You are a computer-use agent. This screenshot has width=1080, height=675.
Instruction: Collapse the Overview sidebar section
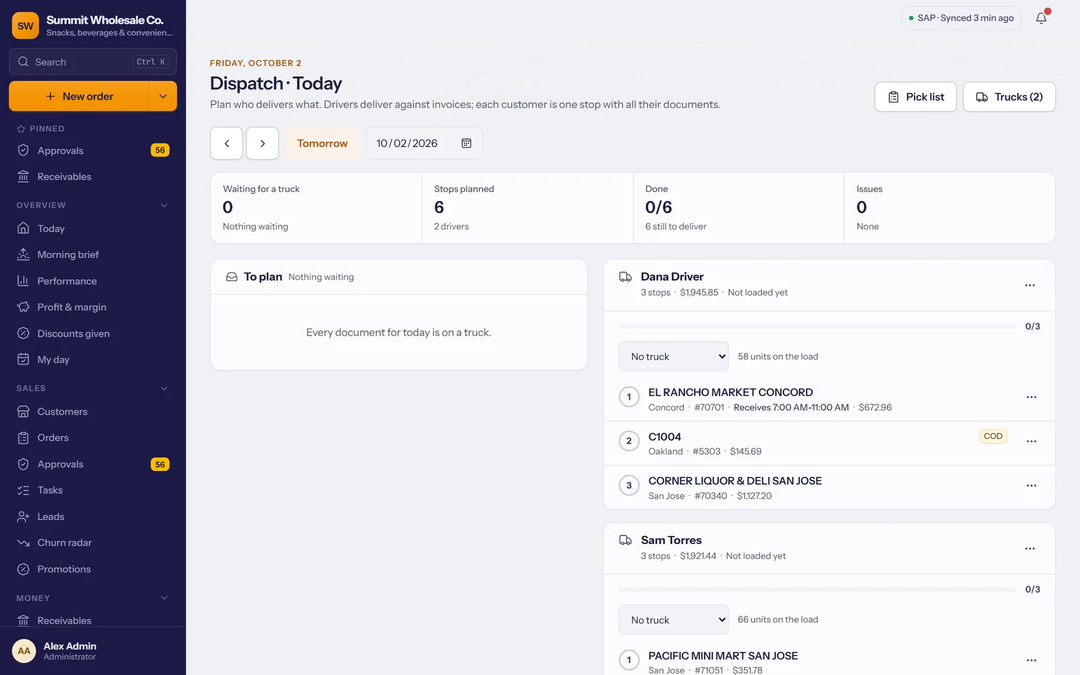coord(164,205)
